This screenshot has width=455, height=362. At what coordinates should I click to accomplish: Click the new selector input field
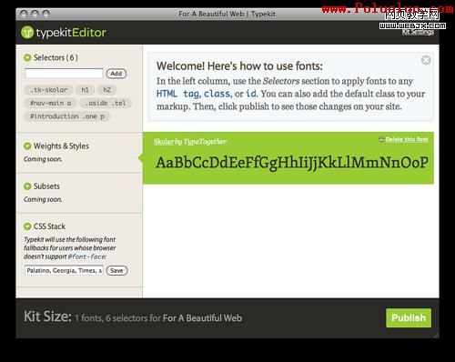point(64,74)
